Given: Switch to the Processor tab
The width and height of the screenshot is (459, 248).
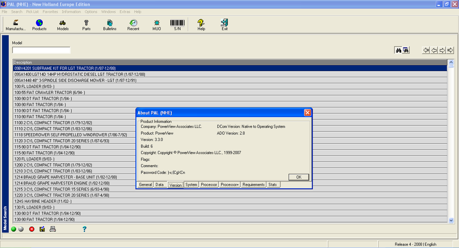Looking at the screenshot, I should click(x=209, y=185).
